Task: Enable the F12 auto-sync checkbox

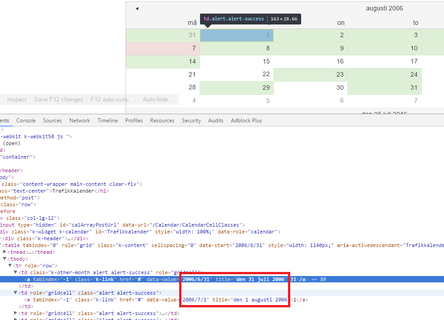Action: (132, 100)
